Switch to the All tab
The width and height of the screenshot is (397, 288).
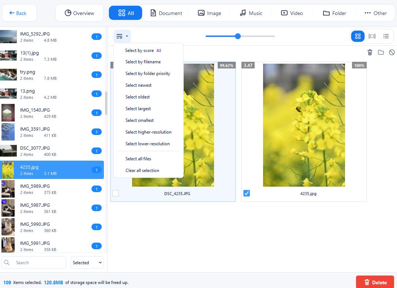(x=126, y=13)
